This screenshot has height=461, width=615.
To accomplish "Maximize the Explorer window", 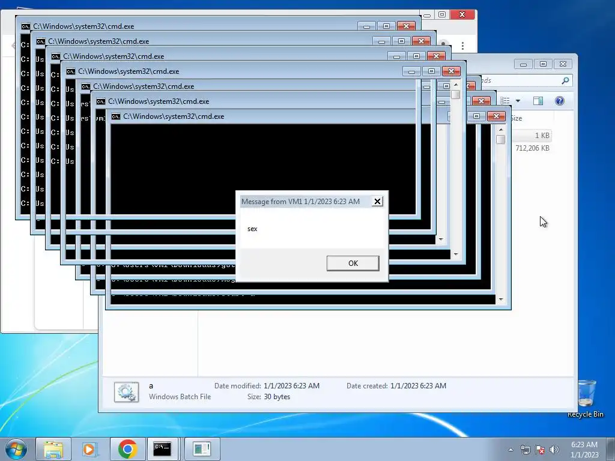I will 543,64.
